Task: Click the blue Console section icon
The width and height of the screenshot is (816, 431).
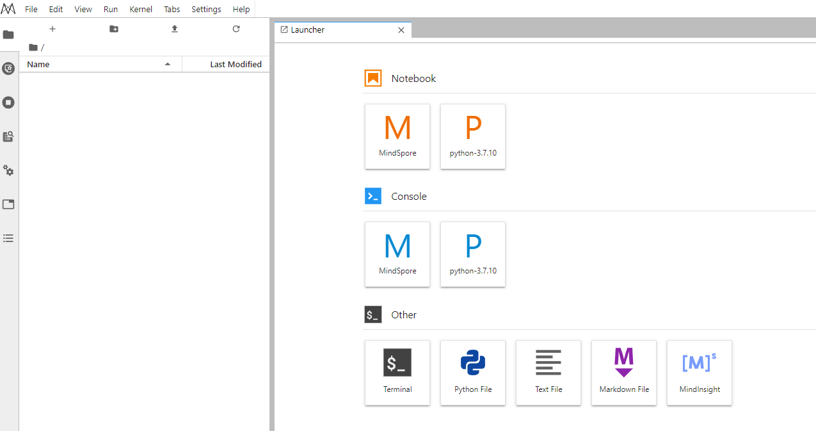Action: pyautogui.click(x=373, y=196)
